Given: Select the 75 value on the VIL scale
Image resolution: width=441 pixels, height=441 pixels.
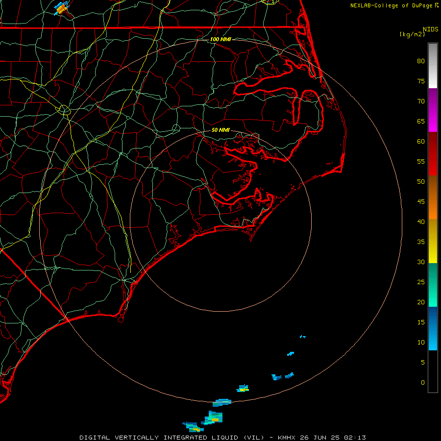Looking at the screenshot, I should (x=421, y=81).
